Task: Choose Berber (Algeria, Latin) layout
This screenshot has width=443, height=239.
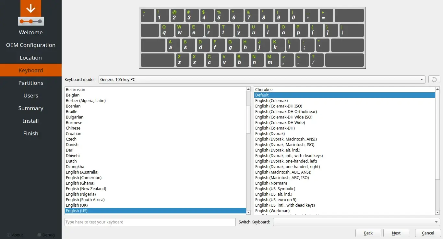Action: coord(156,100)
